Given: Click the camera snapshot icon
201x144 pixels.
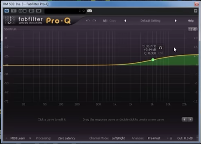Looking at the screenshot, I should click(x=89, y=11).
